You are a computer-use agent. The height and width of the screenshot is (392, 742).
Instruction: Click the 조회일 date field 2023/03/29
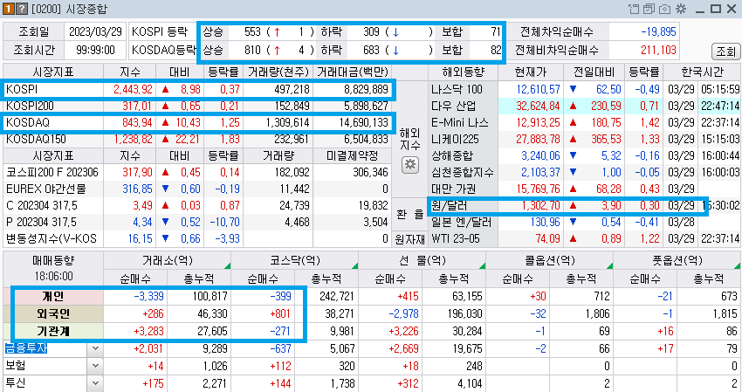coord(95,31)
